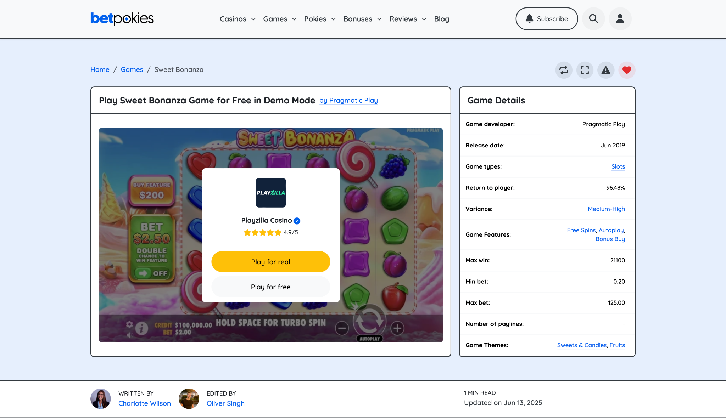
Task: Open the Slots game type link
Action: tap(618, 167)
